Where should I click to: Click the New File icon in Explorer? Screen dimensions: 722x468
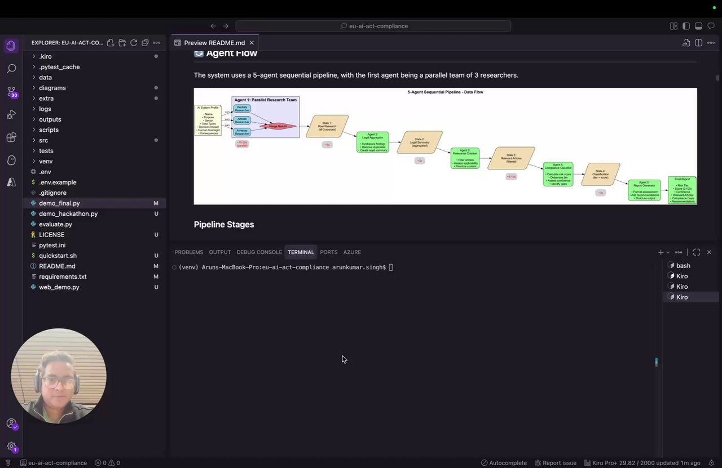[x=111, y=43]
